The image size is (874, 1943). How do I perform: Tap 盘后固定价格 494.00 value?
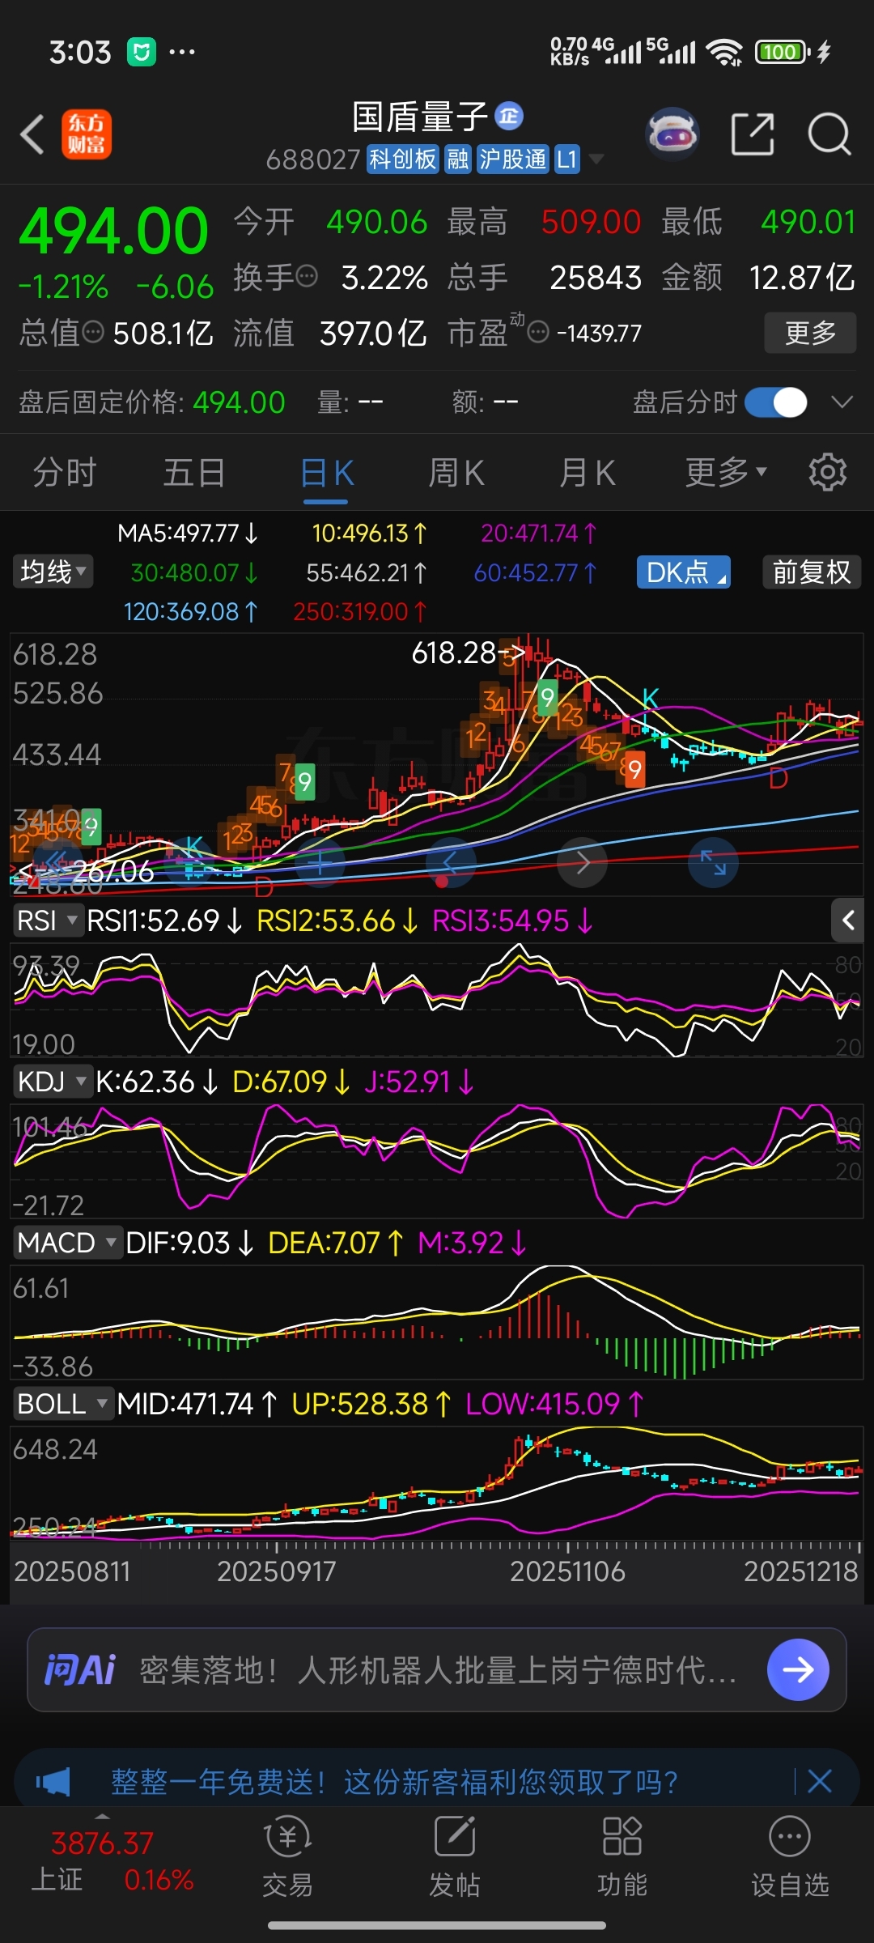239,402
